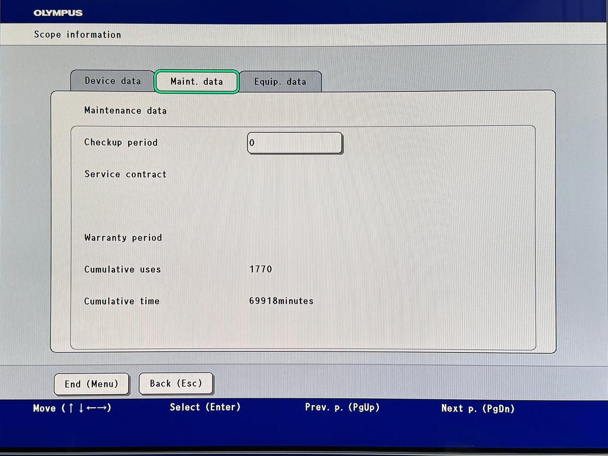This screenshot has height=456, width=608.
Task: Click the Cumulative uses label
Action: pyautogui.click(x=123, y=270)
